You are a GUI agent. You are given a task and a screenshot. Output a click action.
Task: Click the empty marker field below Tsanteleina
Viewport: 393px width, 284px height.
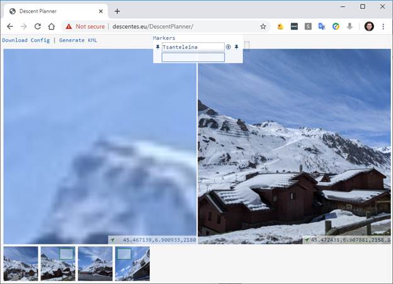click(x=193, y=57)
